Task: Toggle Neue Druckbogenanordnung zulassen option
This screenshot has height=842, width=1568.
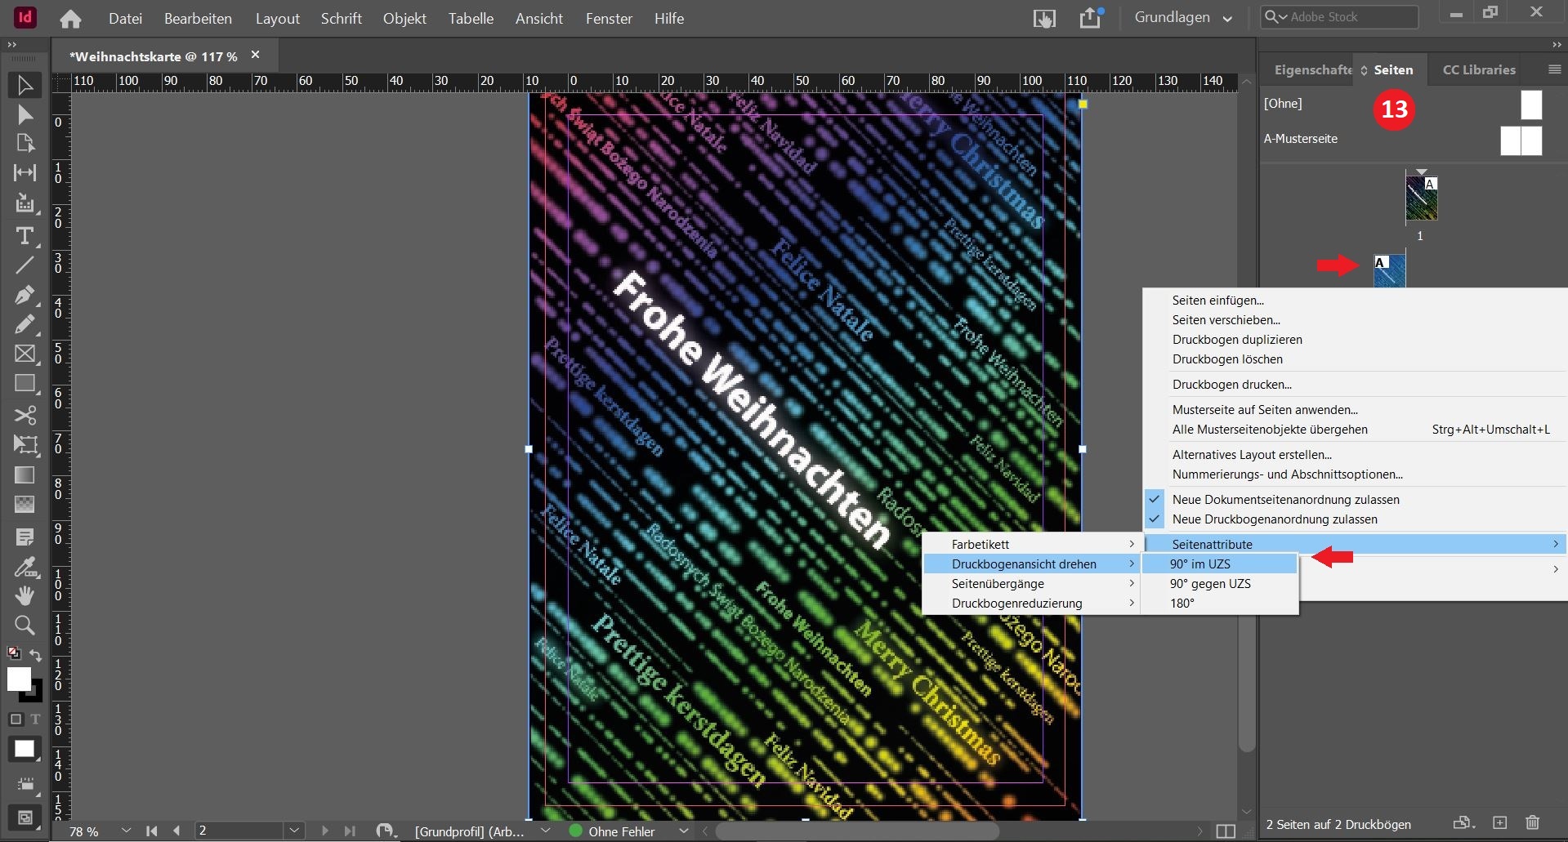Action: coord(1274,519)
